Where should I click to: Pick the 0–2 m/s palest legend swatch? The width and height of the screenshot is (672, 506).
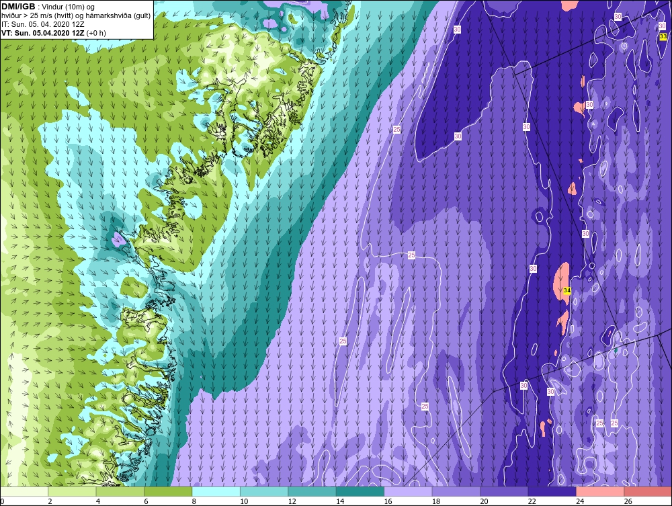click(x=24, y=491)
